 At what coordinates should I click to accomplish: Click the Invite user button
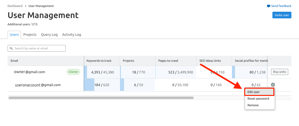282,15
